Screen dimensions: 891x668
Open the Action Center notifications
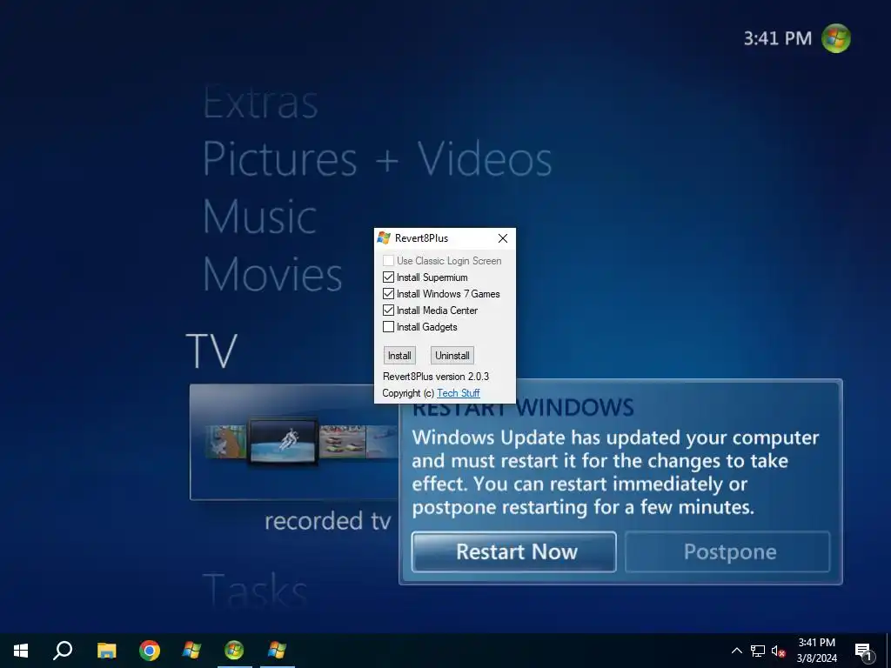[864, 652]
